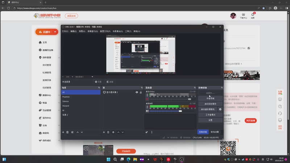This screenshot has height=163, width=290.
Task: Collapse the creation management sidebar section
Action: 59,58
